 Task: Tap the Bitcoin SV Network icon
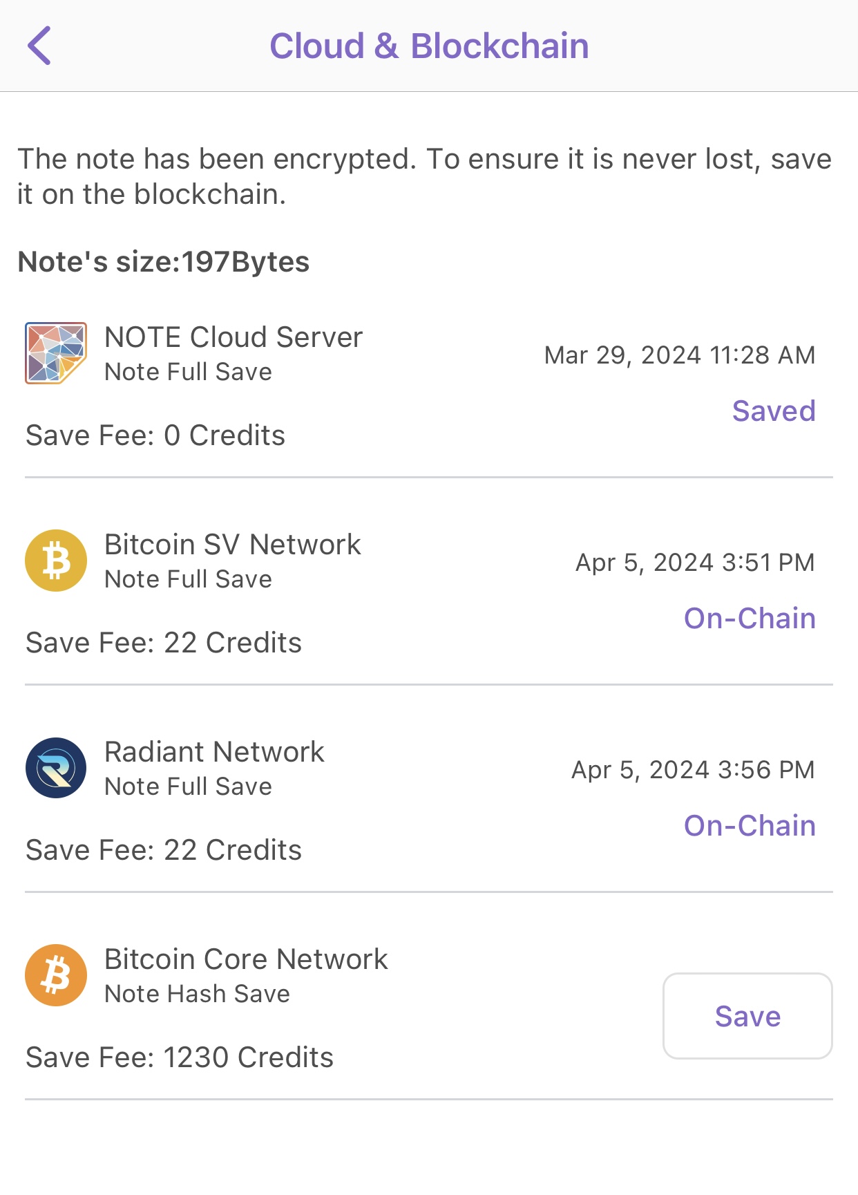(x=56, y=560)
